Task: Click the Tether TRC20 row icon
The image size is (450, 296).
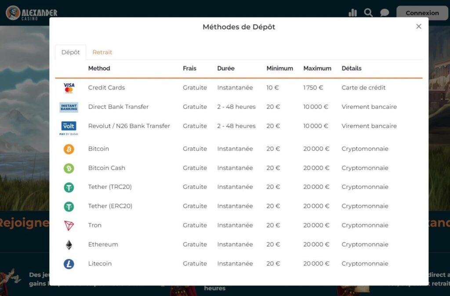Action: (x=69, y=188)
